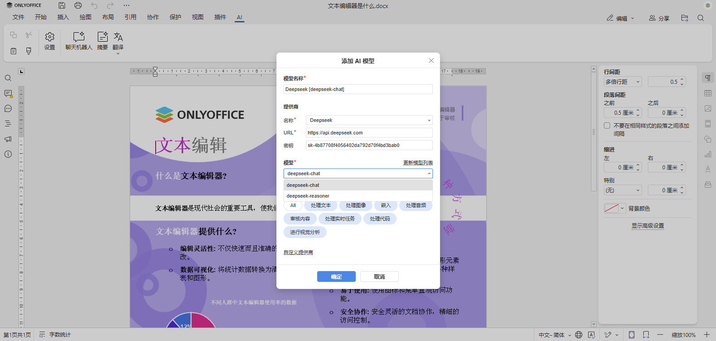Image resolution: width=716 pixels, height=341 pixels.
Task: Open the Chatbot tool (聊天机器人)
Action: (79, 41)
